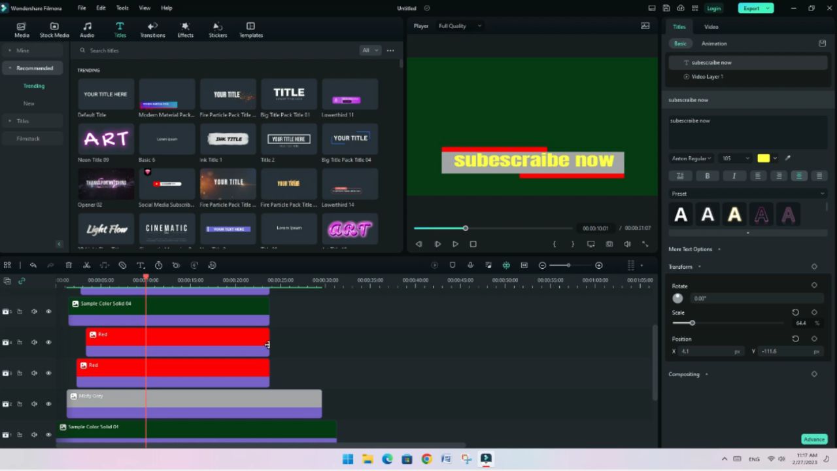Hide track 4 using its eye icon
Viewport: 837px width, 471px height.
48,342
